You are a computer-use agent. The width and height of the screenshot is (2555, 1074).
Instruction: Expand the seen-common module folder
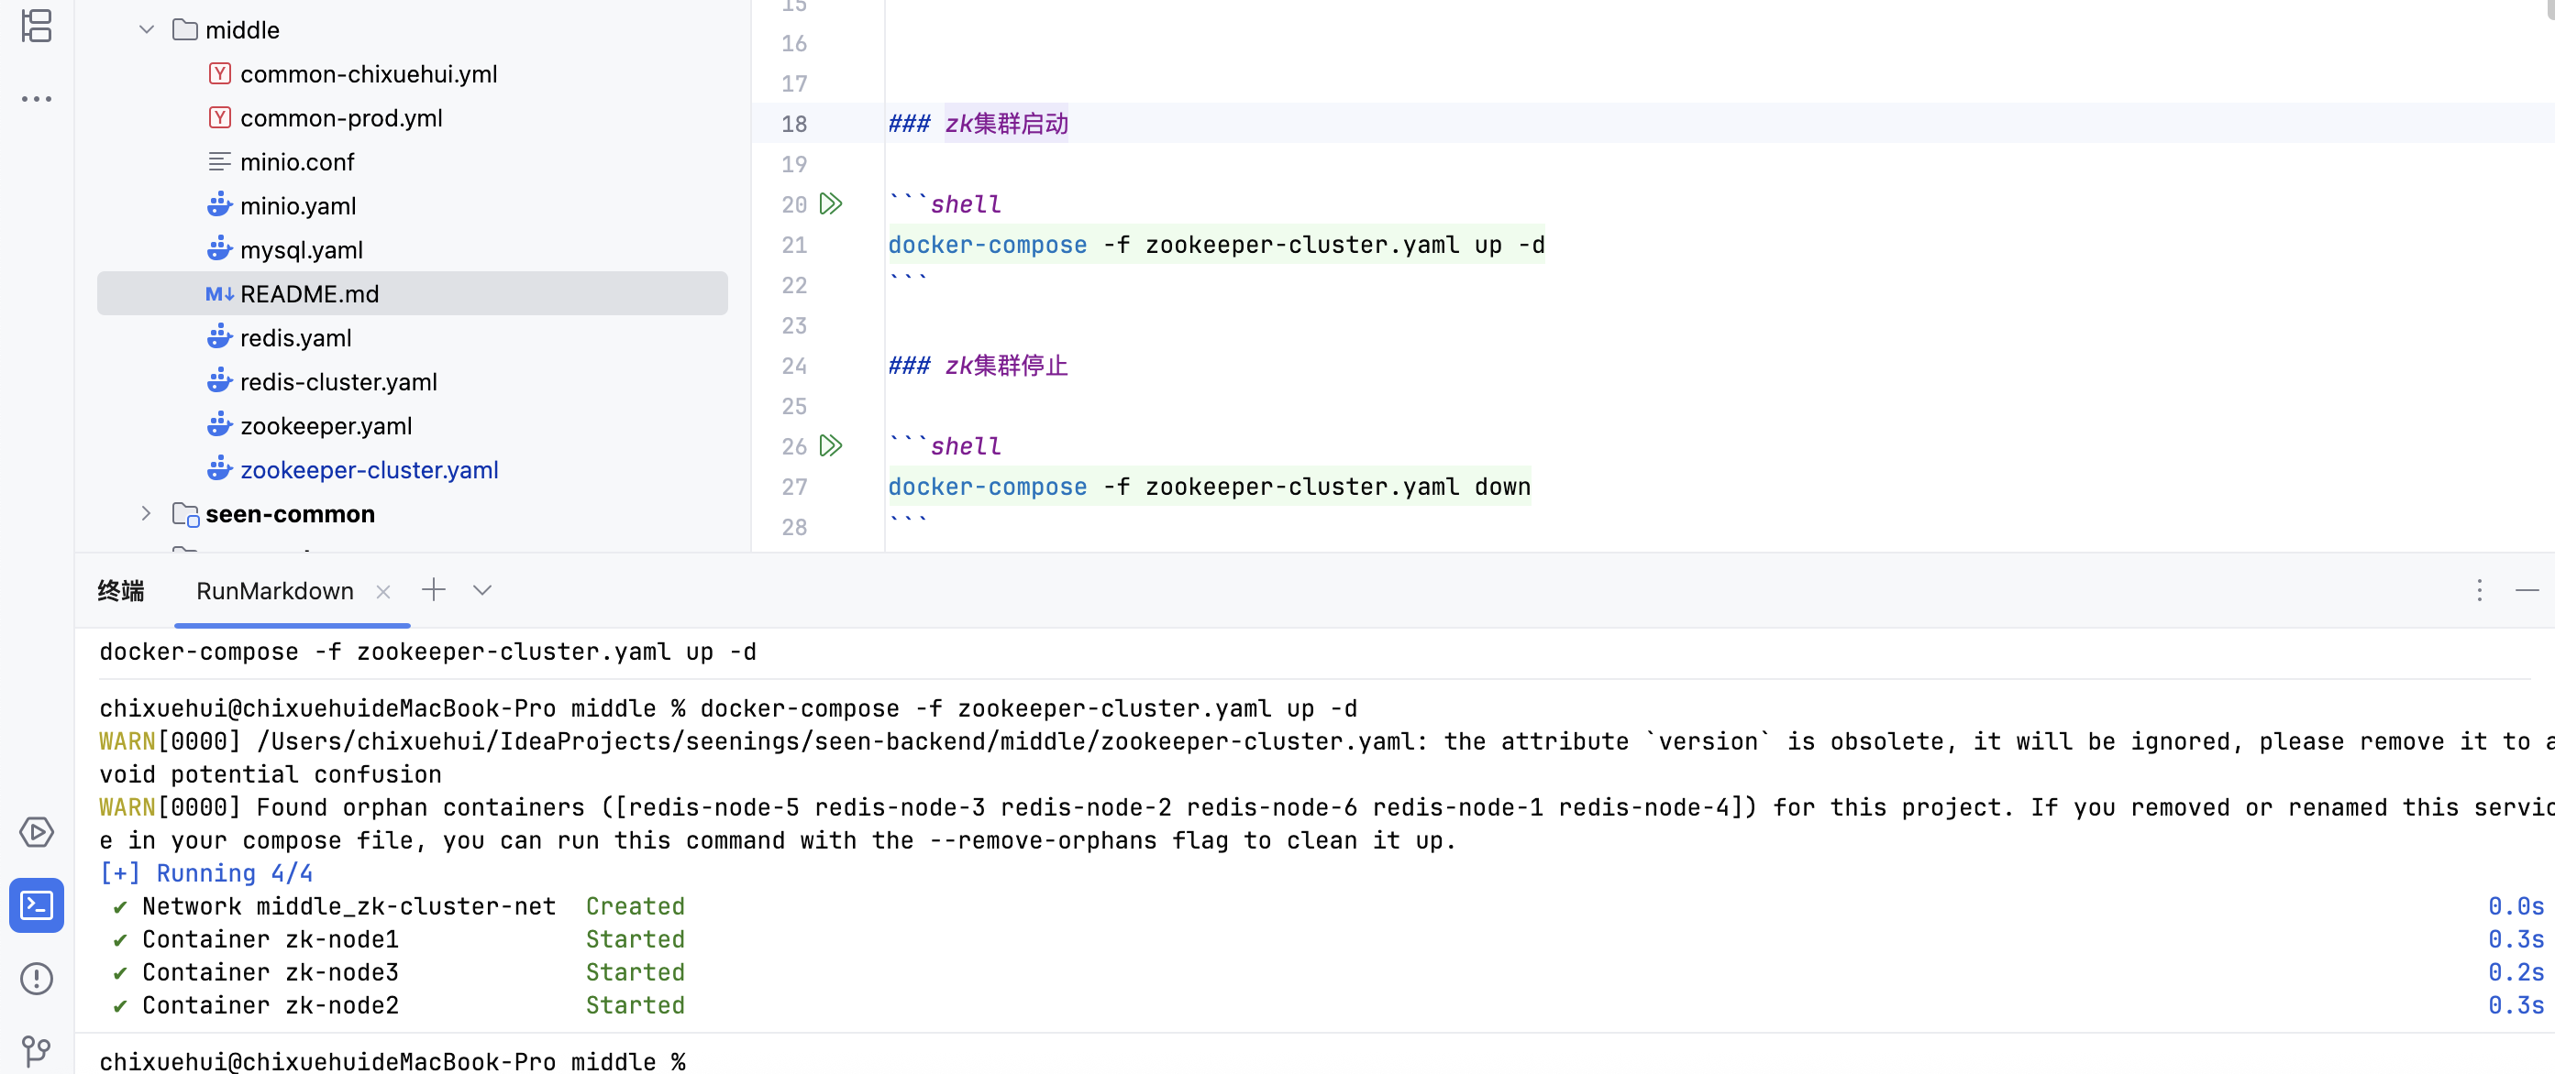click(x=147, y=513)
